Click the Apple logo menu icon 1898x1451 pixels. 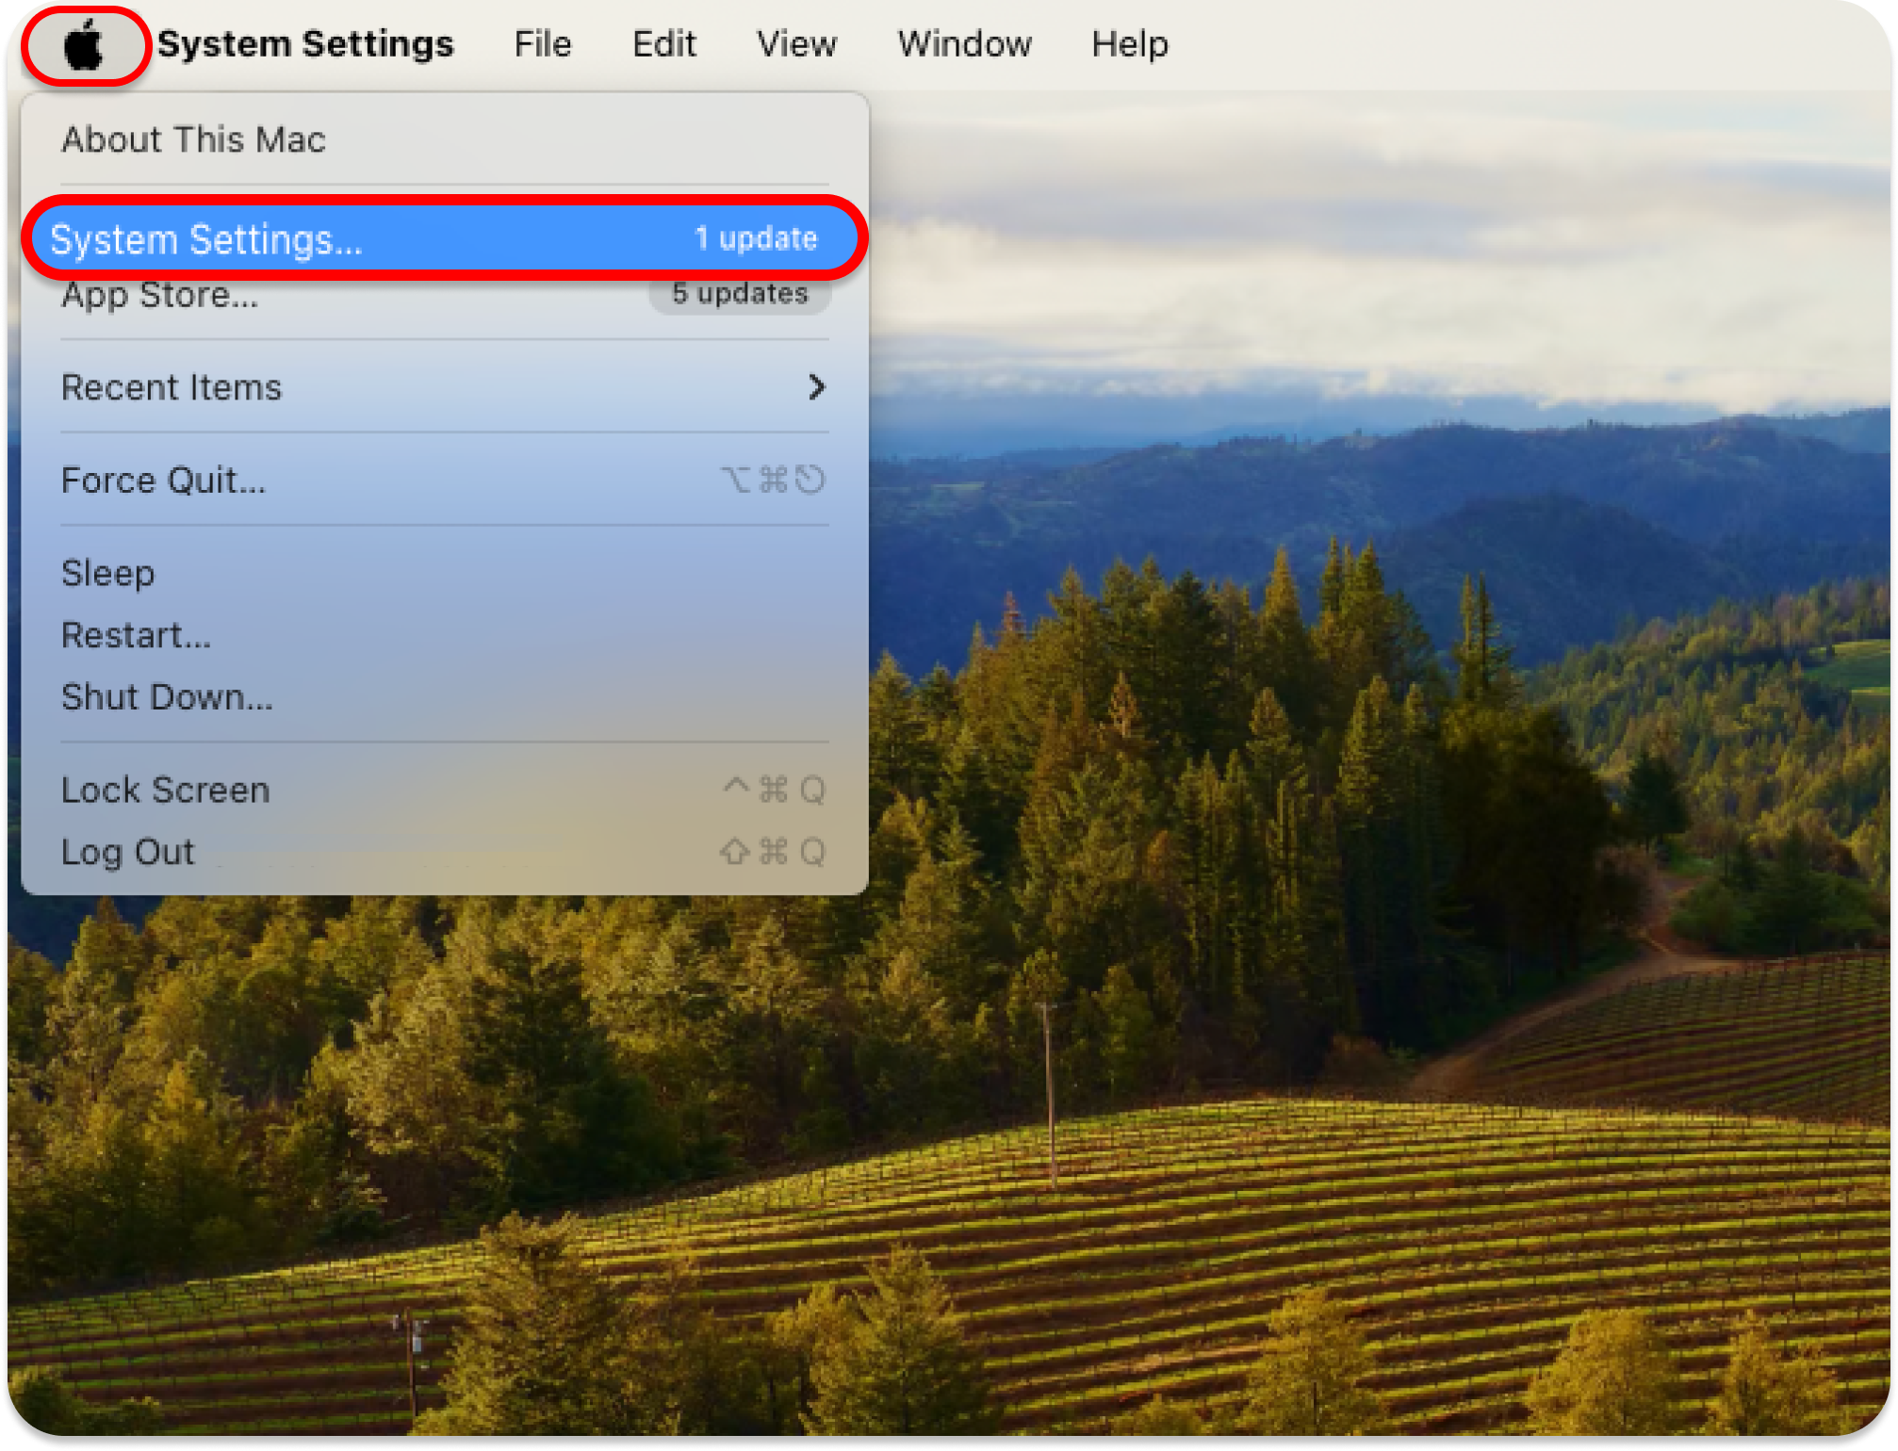point(84,45)
